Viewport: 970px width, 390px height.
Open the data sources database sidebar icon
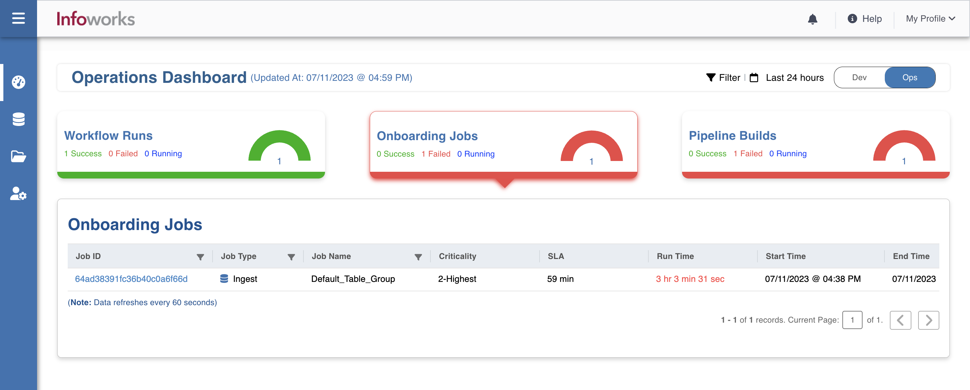19,119
